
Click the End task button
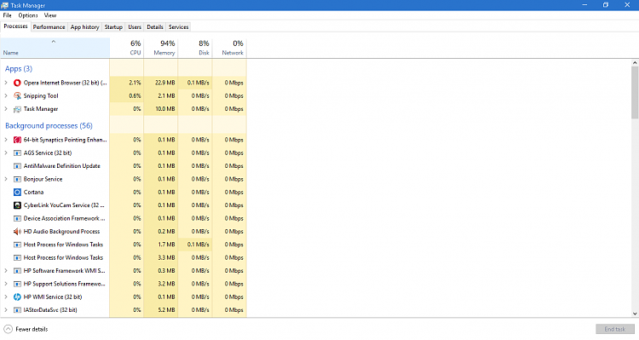coord(615,329)
